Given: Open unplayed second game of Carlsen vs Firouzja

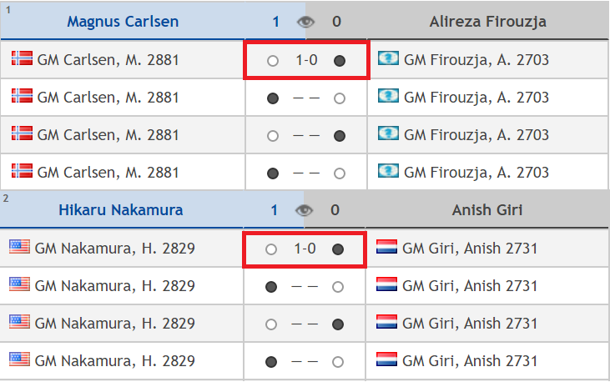Looking at the screenshot, I should pos(305,98).
